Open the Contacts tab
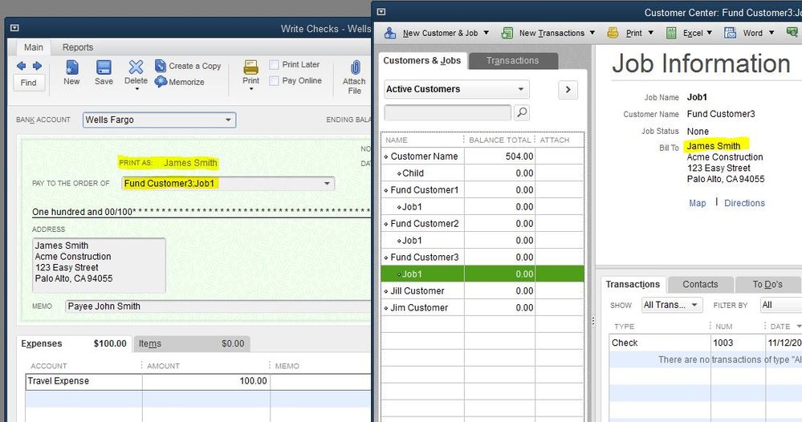 click(x=700, y=285)
